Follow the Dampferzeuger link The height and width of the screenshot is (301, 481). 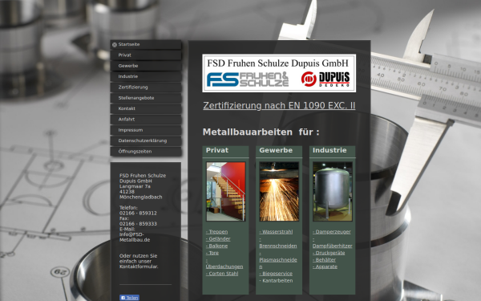click(332, 232)
